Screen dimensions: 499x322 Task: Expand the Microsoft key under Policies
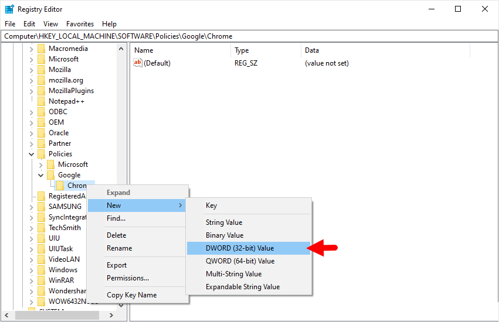40,165
